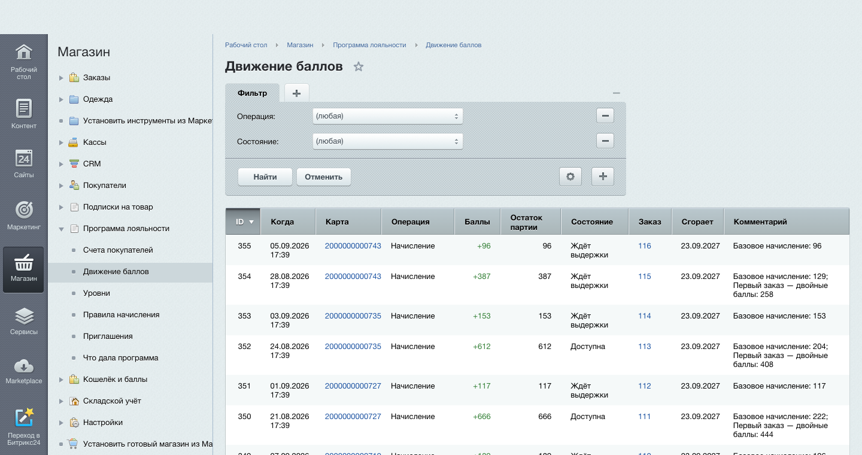Sort table by Баллы column header

[478, 222]
